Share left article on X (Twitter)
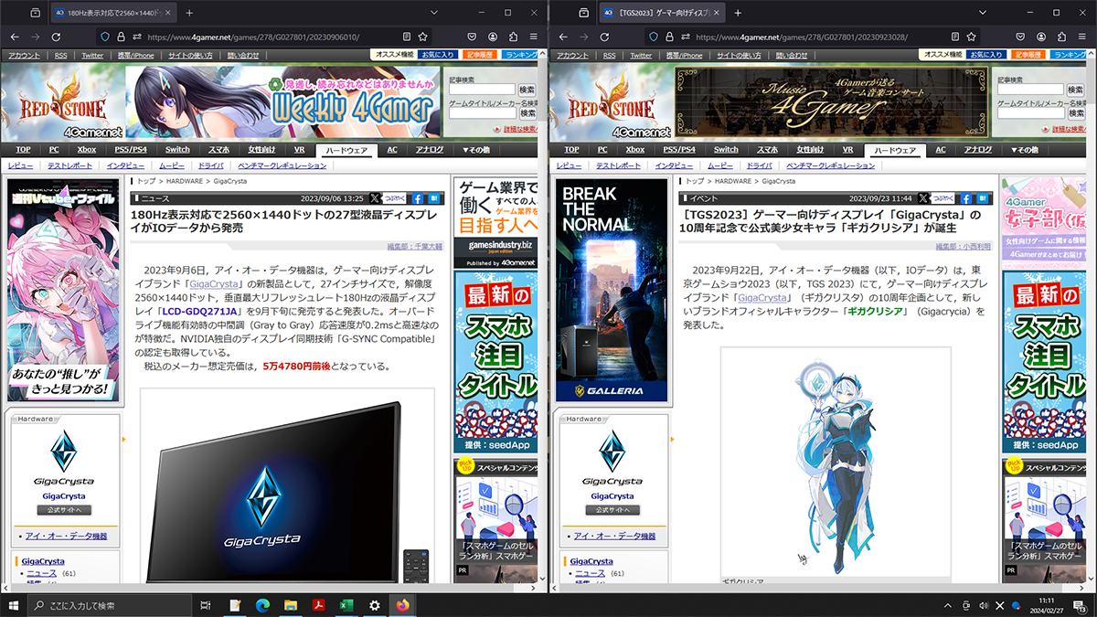The height and width of the screenshot is (617, 1097). [375, 197]
